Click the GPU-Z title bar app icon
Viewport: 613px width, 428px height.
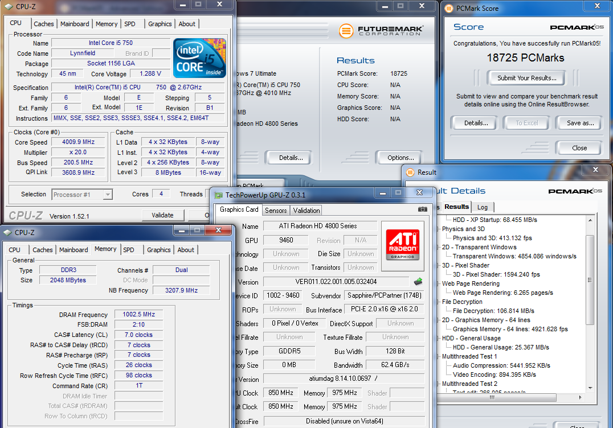[x=218, y=195]
